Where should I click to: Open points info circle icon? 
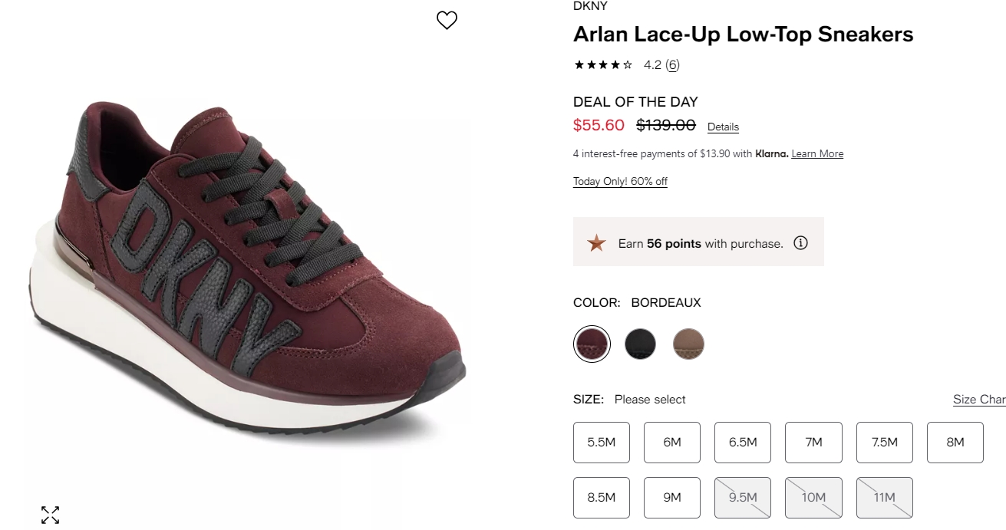pos(800,243)
